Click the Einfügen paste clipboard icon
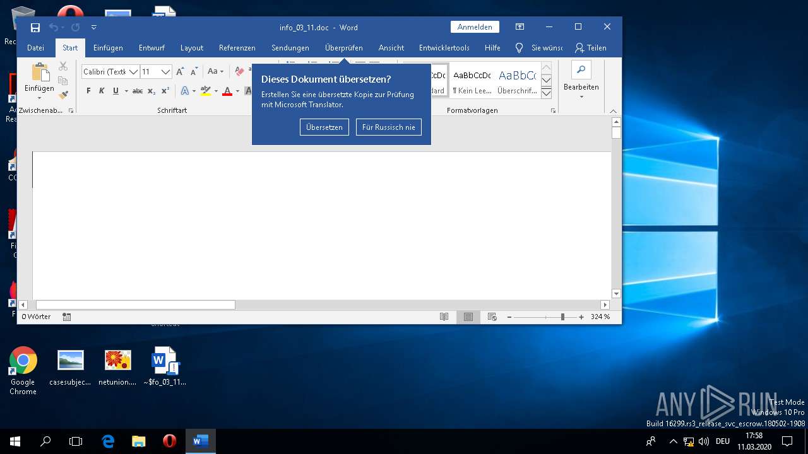Image resolution: width=808 pixels, height=454 pixels. coord(40,72)
